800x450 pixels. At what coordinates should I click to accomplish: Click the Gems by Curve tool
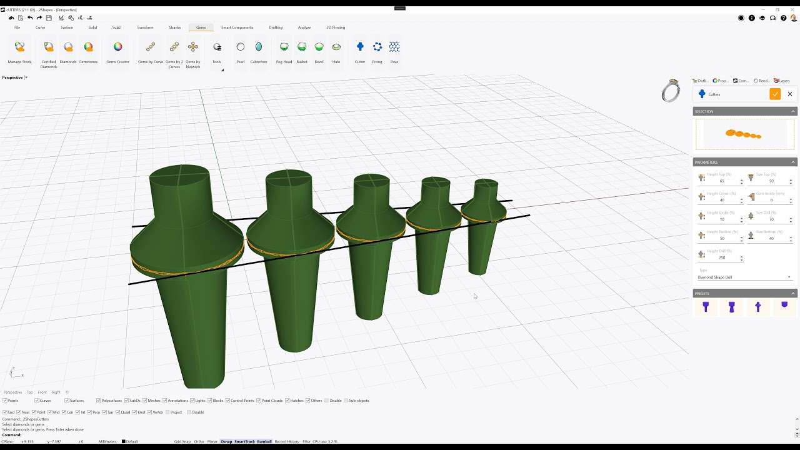click(x=151, y=51)
